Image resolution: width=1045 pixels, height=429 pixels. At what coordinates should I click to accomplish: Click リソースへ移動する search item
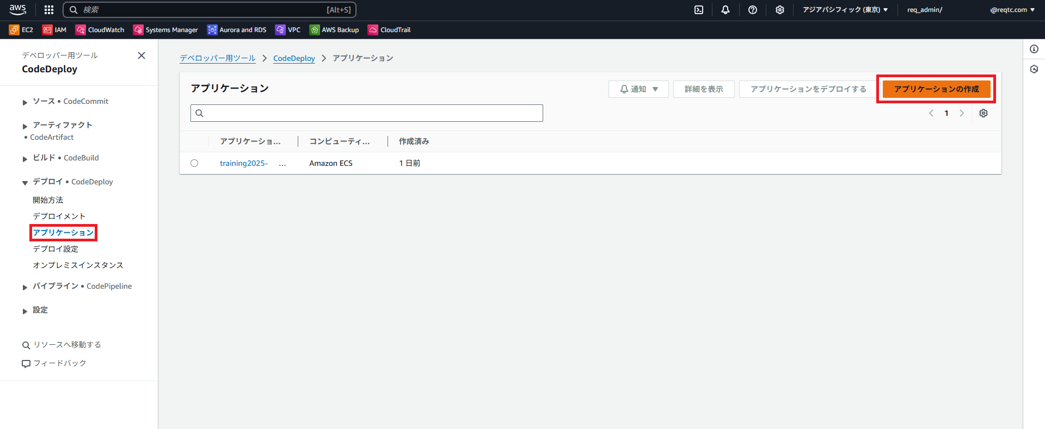62,345
